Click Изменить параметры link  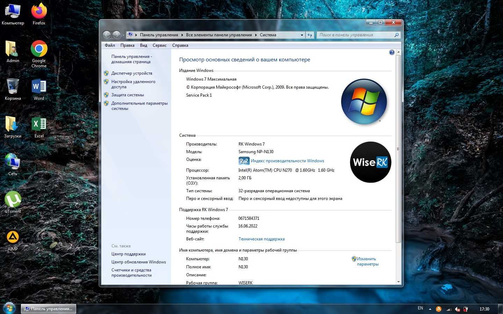point(367,261)
